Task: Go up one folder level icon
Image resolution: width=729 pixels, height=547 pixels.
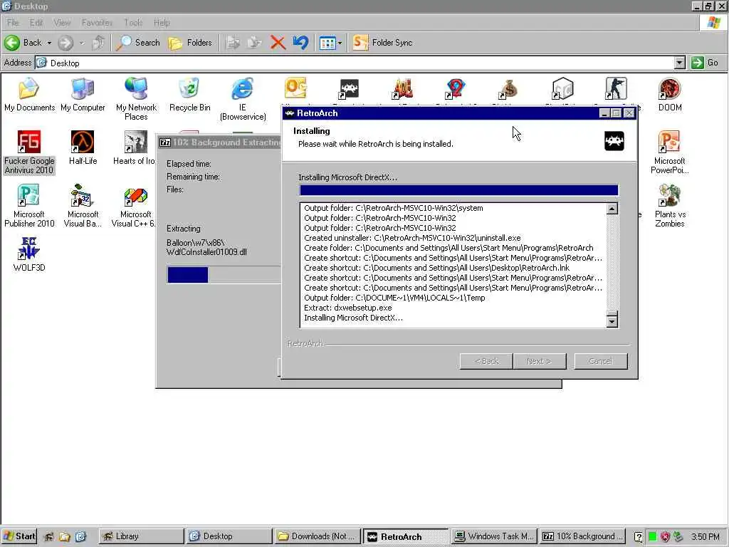Action: (x=98, y=43)
